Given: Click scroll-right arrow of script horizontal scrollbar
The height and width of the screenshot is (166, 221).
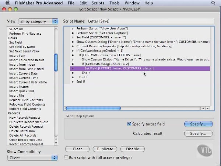Looking at the screenshot, I should point(208,108).
